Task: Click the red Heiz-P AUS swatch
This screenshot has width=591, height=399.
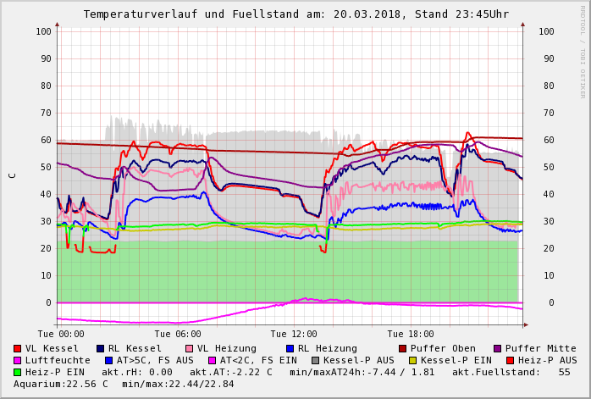Action: [x=510, y=360]
